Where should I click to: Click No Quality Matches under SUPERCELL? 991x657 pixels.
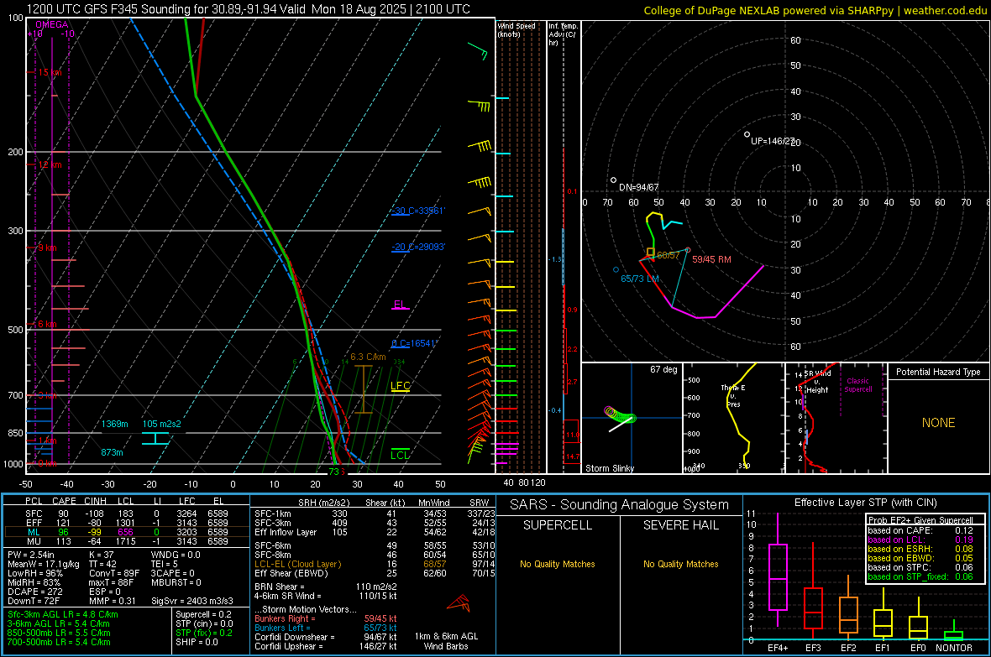[x=558, y=564]
